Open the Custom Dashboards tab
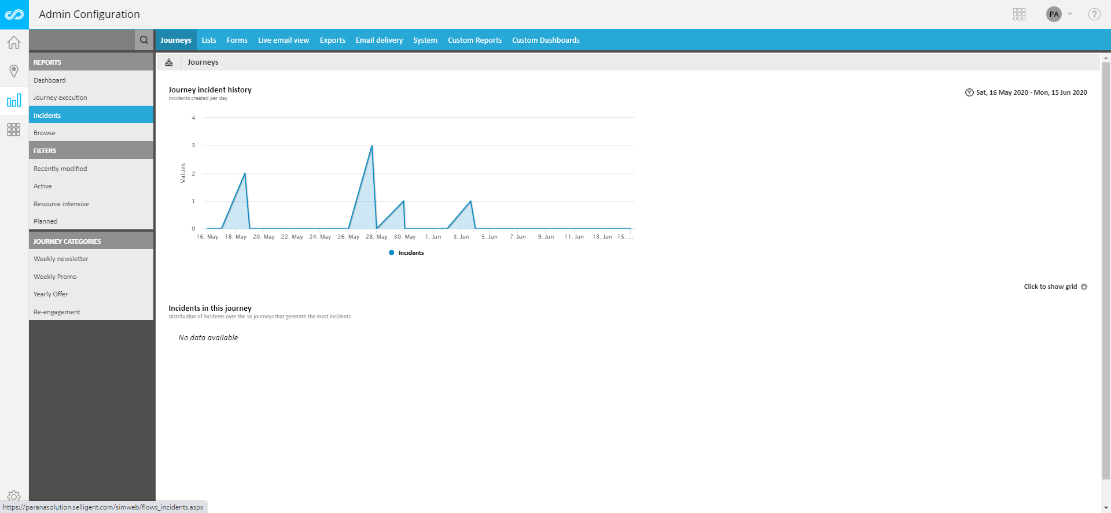 [x=546, y=40]
